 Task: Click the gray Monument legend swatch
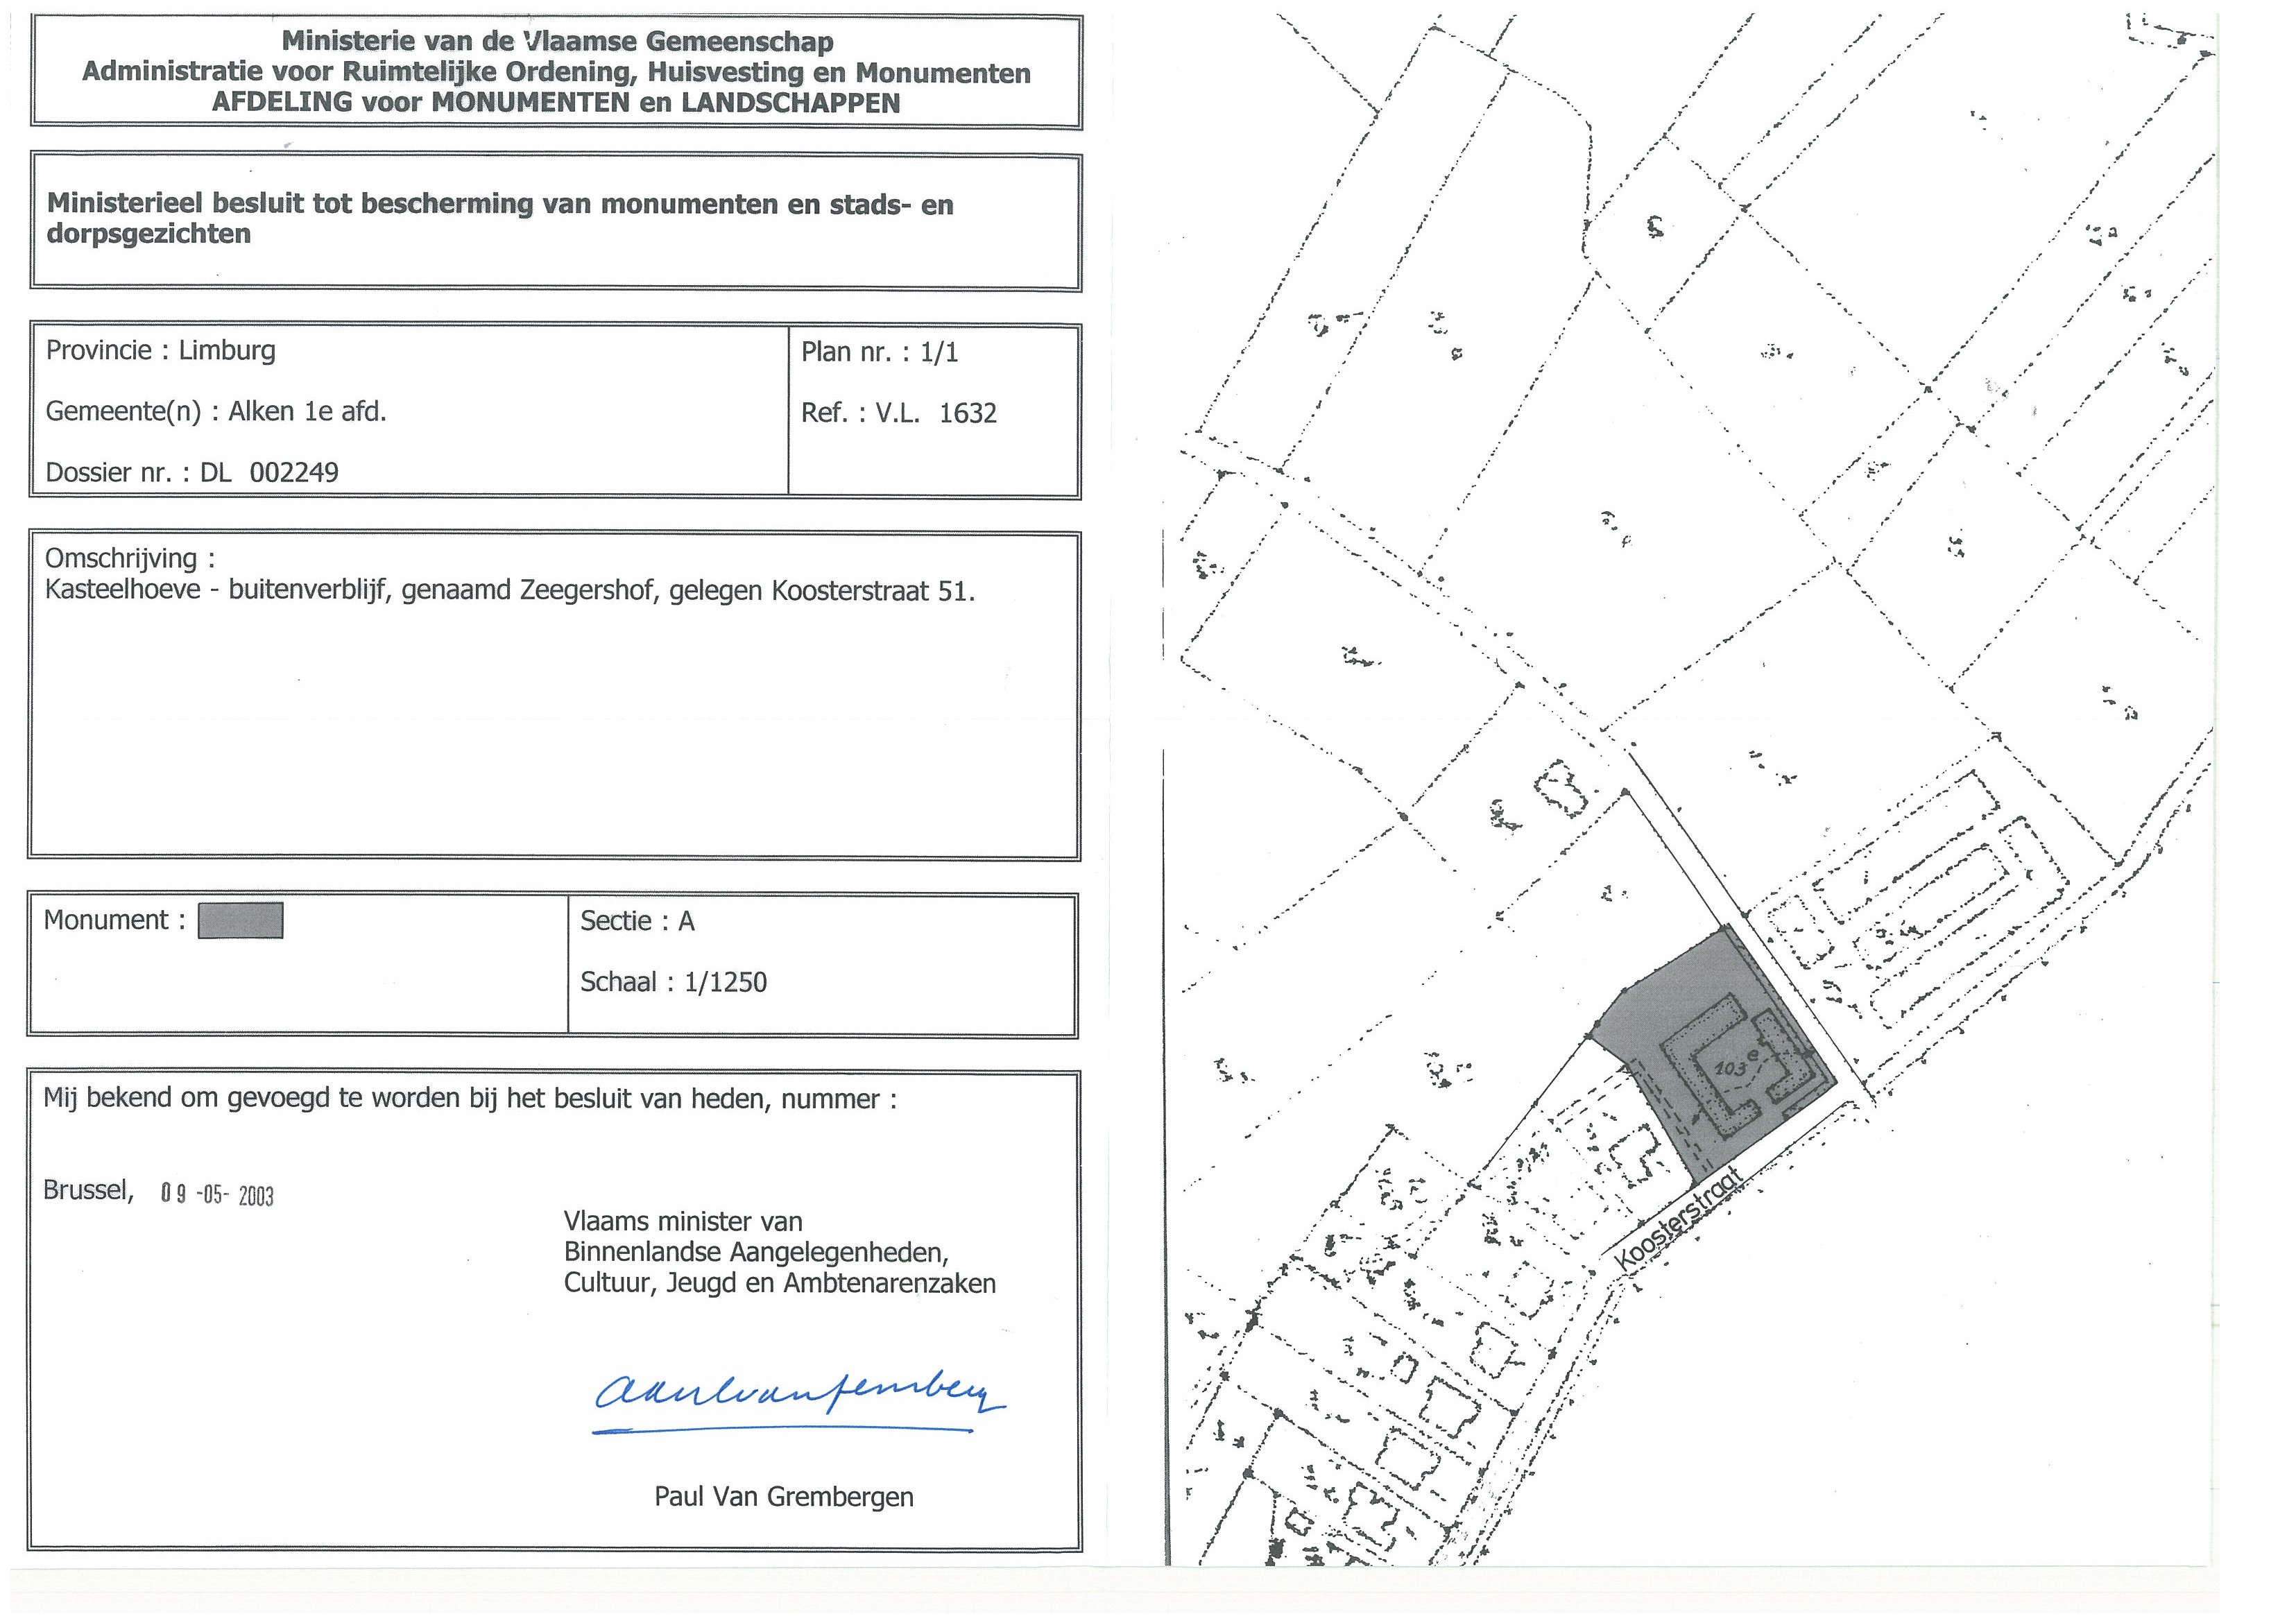[x=240, y=920]
